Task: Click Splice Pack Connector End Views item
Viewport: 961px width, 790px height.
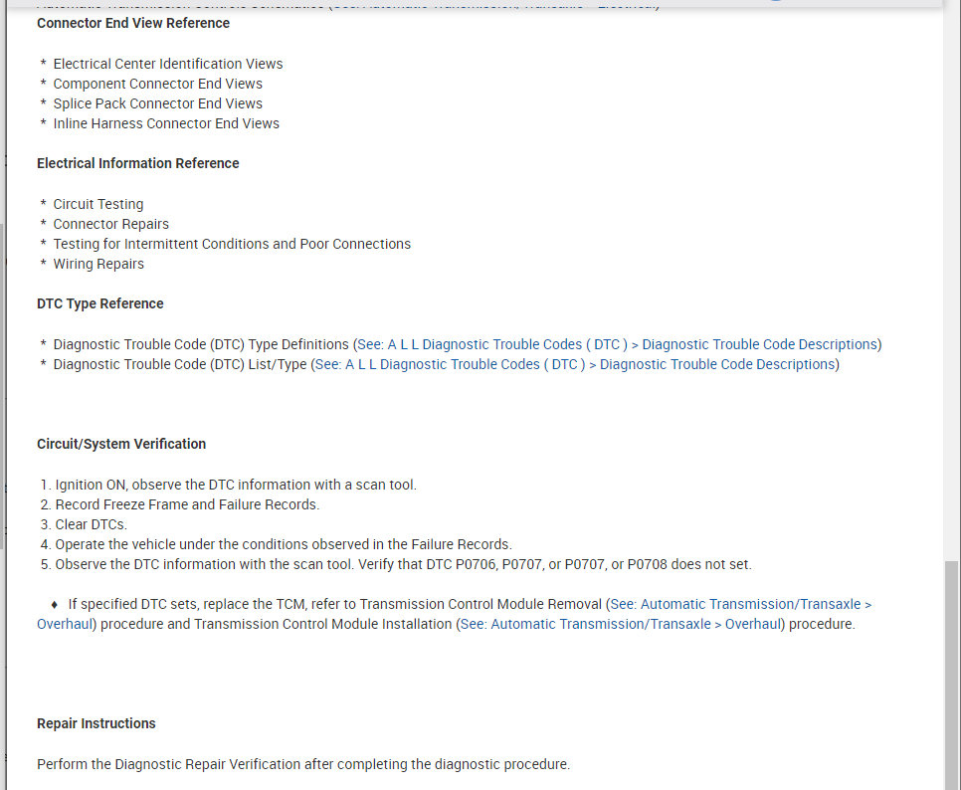Action: point(157,103)
